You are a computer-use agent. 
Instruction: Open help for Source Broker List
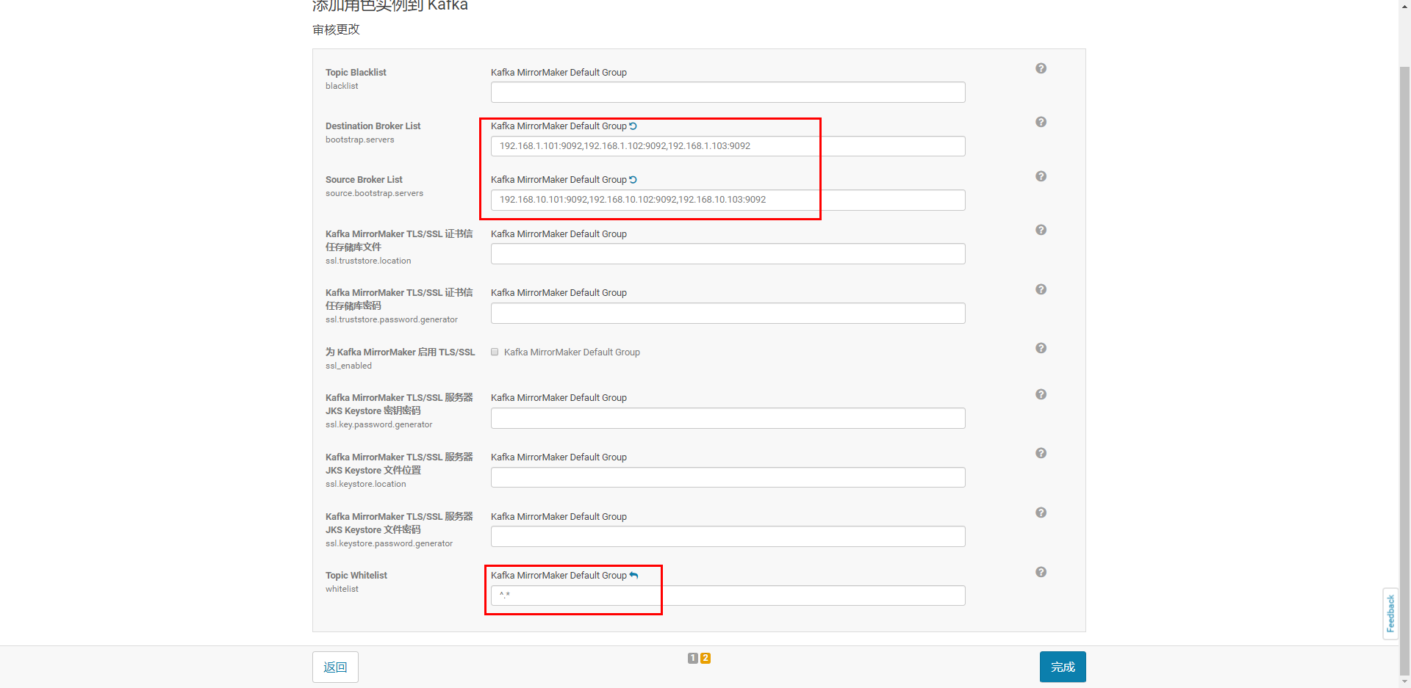(1041, 175)
